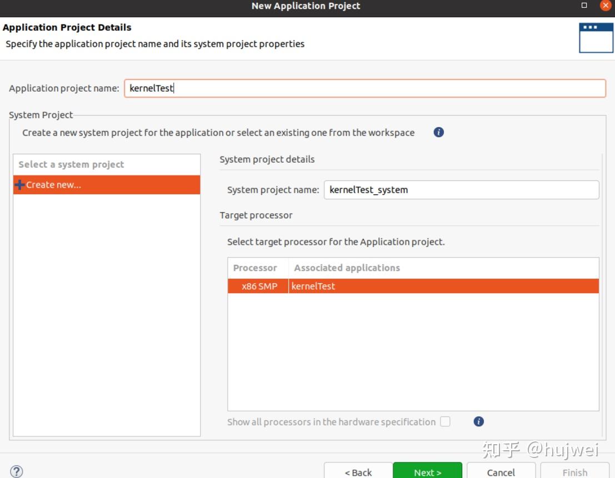This screenshot has width=615, height=478.
Task: Cancel the new application project wizard
Action: point(501,472)
